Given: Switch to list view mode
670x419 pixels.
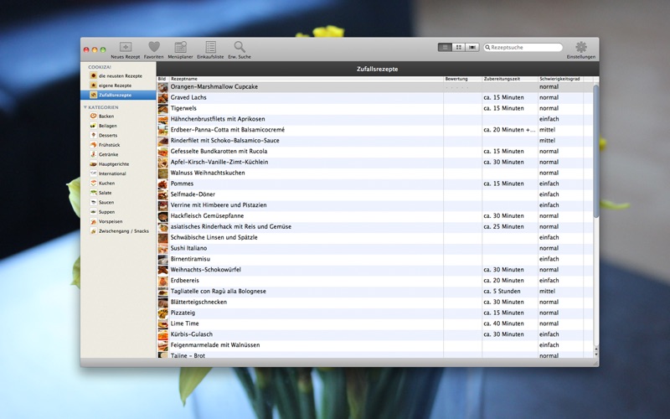Looking at the screenshot, I should (x=445, y=48).
